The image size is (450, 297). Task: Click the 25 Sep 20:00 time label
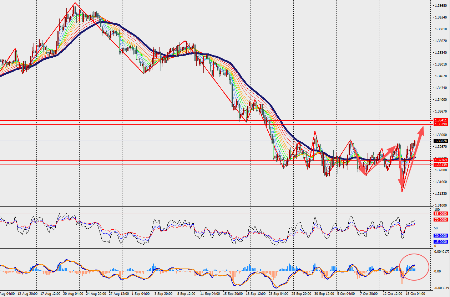pyautogui.click(x=302, y=294)
